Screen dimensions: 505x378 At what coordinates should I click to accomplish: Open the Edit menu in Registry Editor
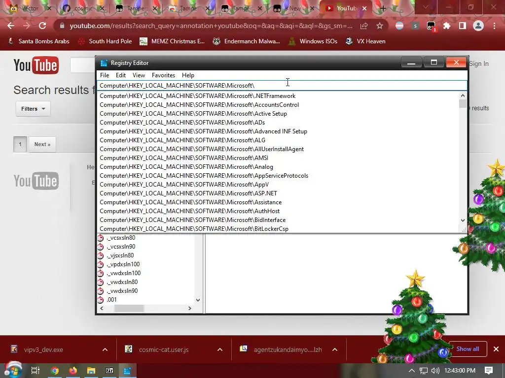pos(121,75)
